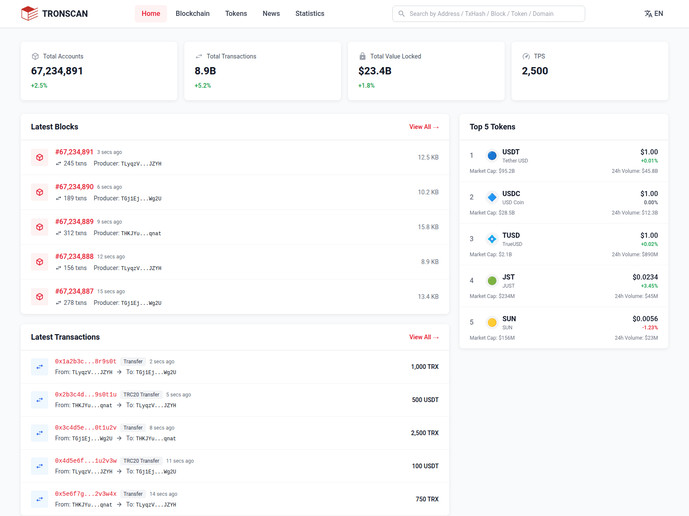Click the txns arrows icon beside 245 txns
Screen dimensions: 689x516
[x=58, y=163]
